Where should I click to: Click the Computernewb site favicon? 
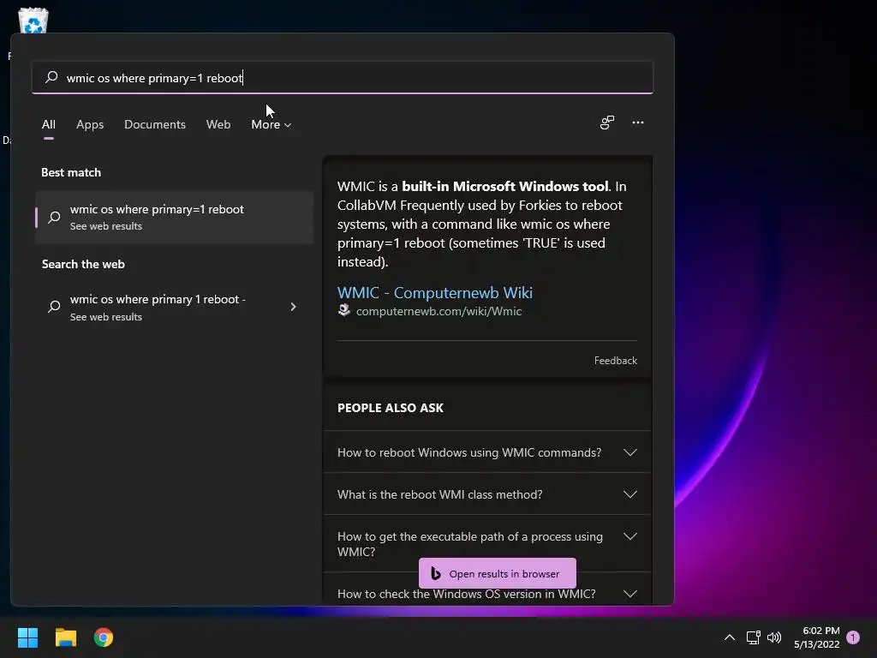point(344,310)
